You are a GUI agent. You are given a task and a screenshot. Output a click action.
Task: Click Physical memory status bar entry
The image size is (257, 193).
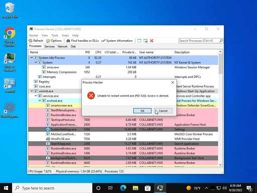coord(79,171)
